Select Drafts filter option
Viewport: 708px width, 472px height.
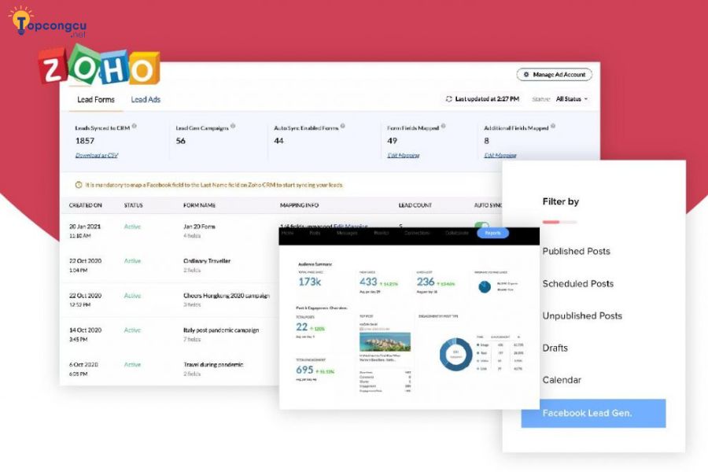555,348
